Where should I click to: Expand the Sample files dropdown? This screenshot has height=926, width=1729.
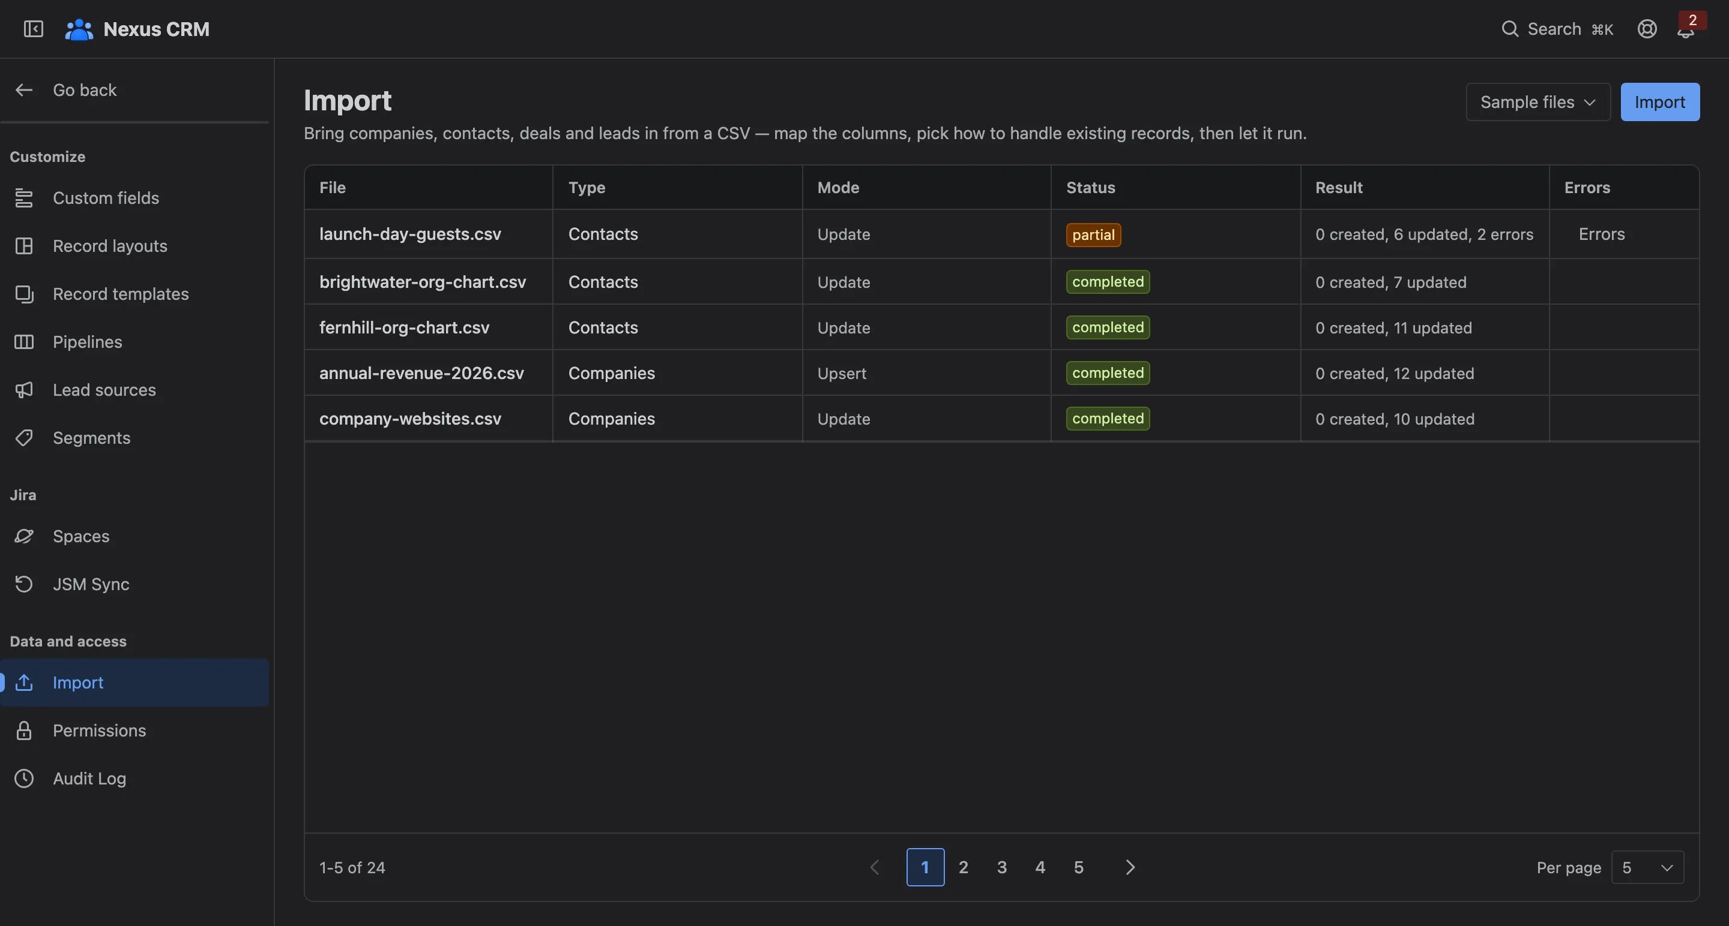click(x=1537, y=102)
